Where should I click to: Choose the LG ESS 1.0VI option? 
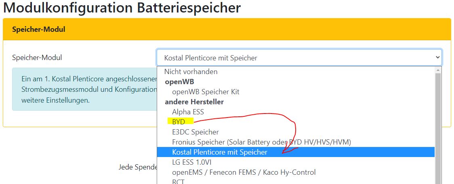point(191,162)
